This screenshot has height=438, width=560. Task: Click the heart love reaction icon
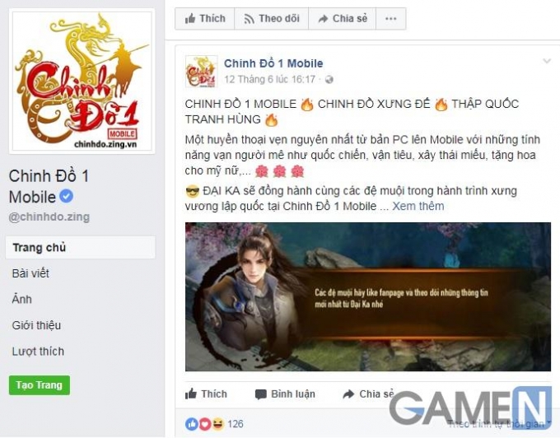[x=204, y=424]
